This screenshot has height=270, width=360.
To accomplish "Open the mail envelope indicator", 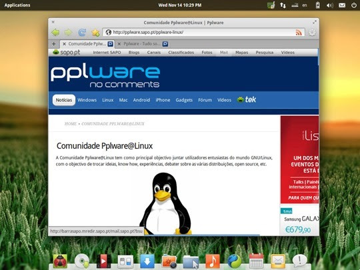I will (342, 5).
